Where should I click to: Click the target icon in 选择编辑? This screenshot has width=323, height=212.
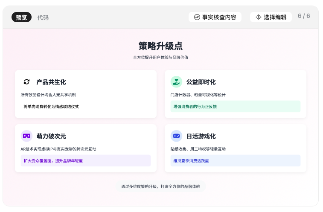(x=258, y=17)
